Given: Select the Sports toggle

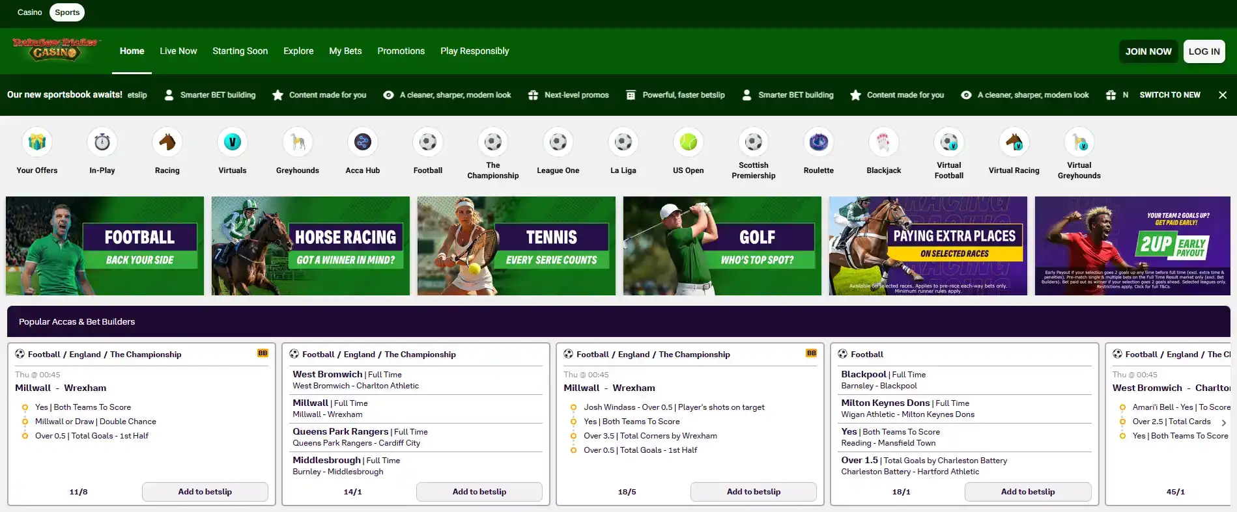Looking at the screenshot, I should [67, 12].
